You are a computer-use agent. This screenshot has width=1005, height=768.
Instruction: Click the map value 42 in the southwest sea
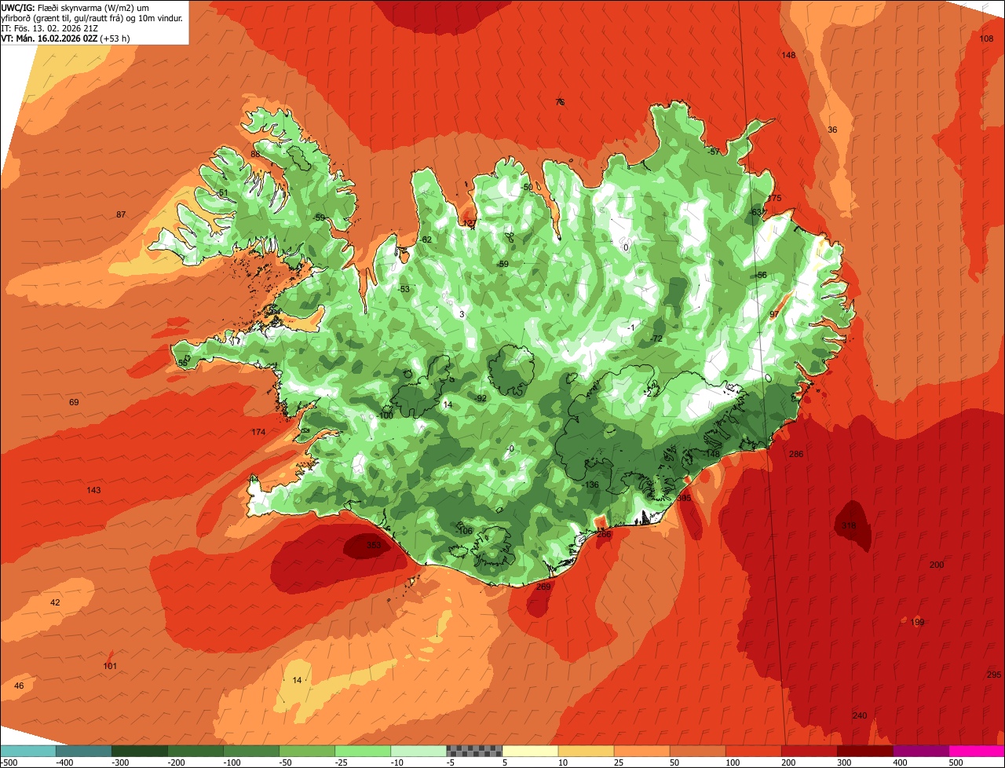(x=55, y=602)
